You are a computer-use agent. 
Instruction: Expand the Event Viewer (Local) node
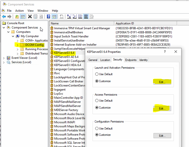click(x=4, y=58)
